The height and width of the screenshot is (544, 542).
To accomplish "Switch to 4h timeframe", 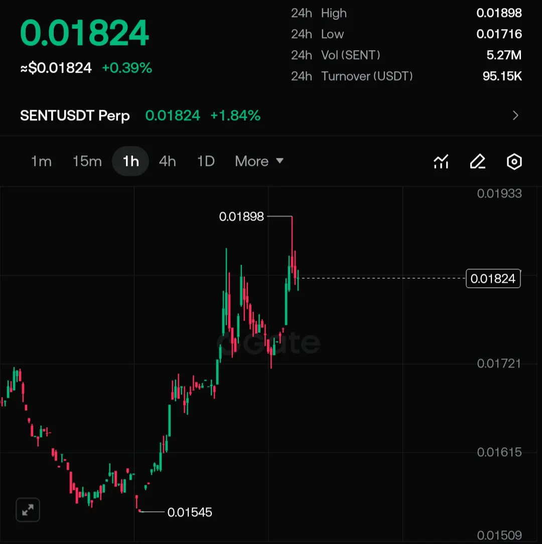I will [167, 161].
